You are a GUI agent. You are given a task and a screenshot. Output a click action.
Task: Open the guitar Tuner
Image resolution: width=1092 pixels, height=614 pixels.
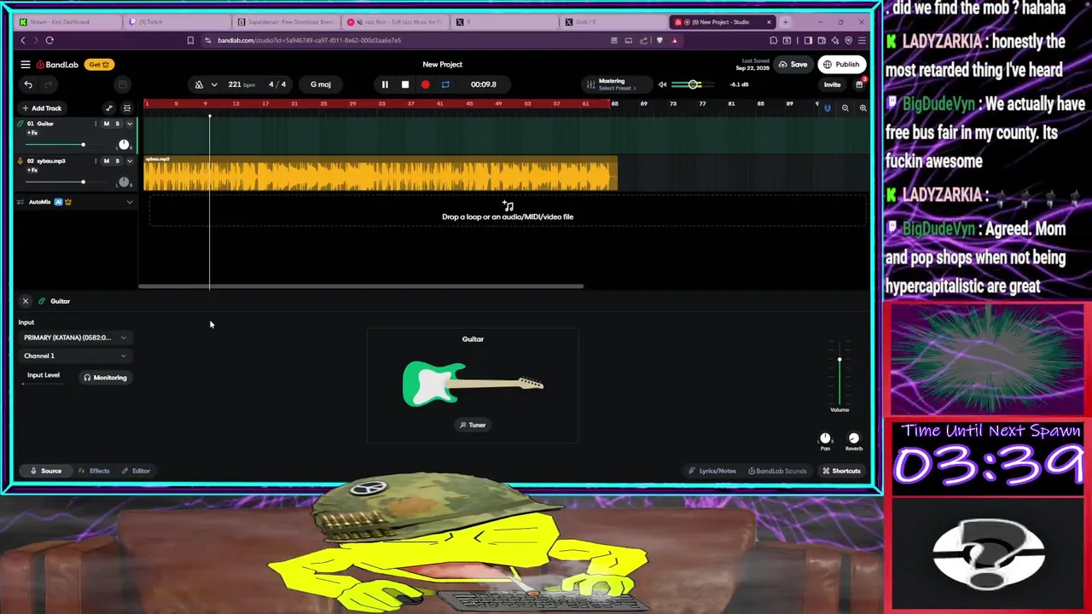click(x=473, y=425)
